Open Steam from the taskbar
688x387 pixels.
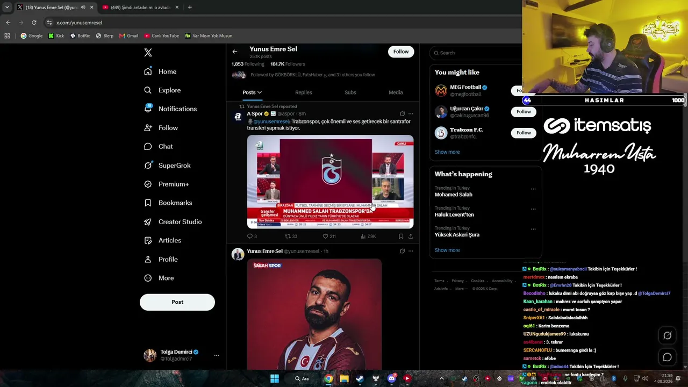coord(360,378)
